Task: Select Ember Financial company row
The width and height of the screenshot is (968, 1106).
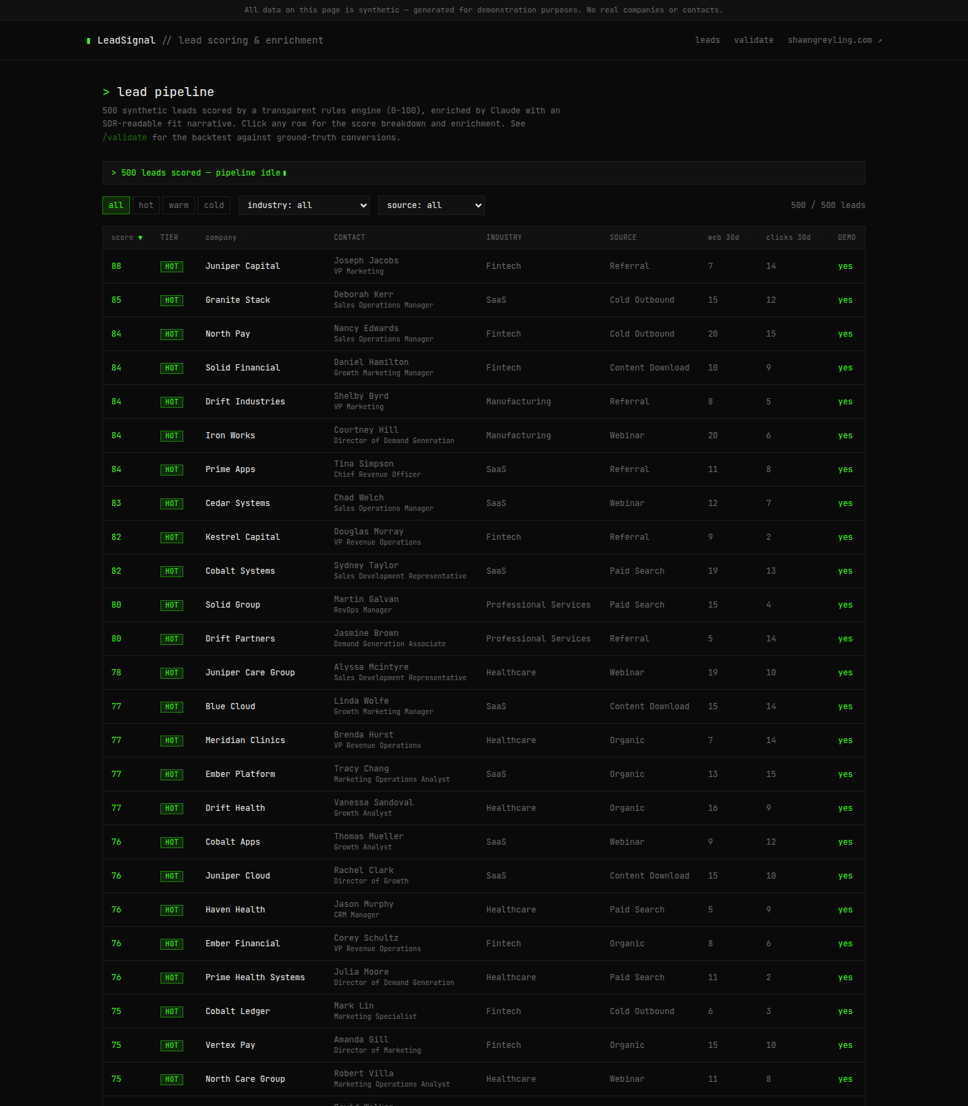Action: pos(484,944)
